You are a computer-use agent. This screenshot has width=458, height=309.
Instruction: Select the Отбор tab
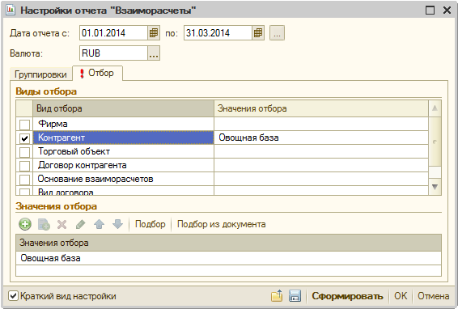click(98, 73)
